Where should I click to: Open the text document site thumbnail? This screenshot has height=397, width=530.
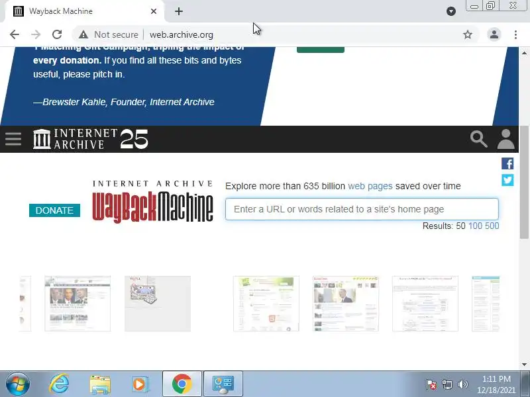coord(425,304)
